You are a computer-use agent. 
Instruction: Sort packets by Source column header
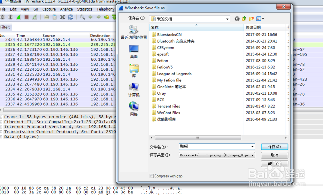tap(66, 36)
